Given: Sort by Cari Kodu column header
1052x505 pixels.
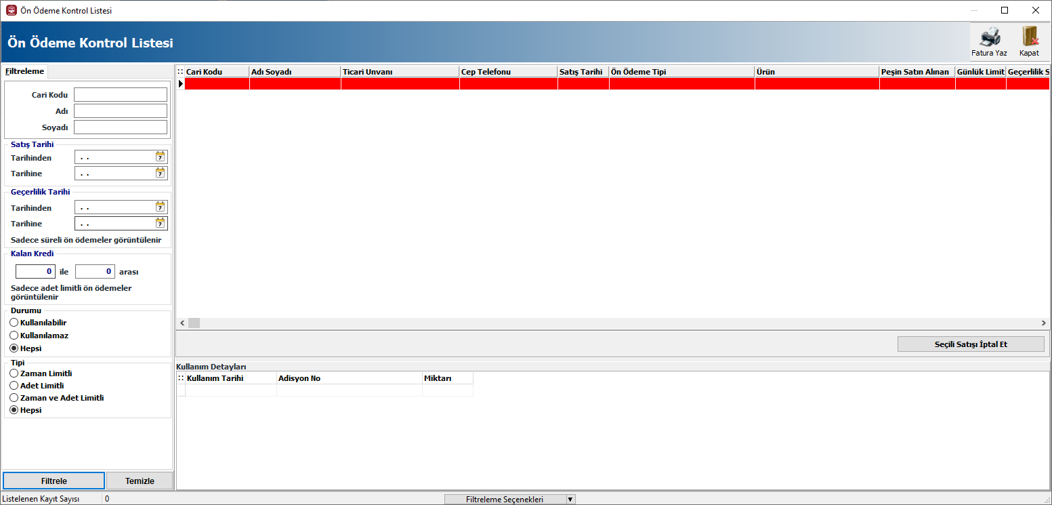Looking at the screenshot, I should [217, 71].
